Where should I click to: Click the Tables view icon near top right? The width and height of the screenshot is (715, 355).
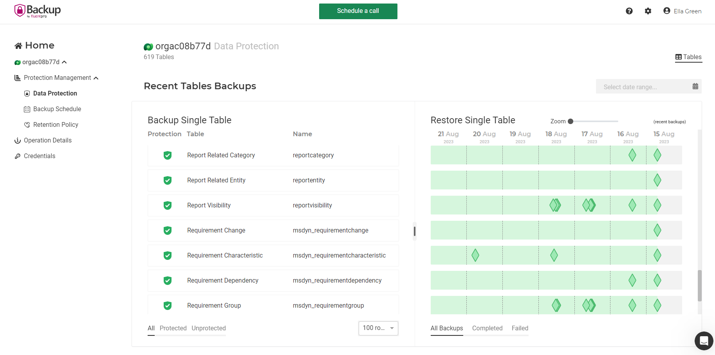679,57
